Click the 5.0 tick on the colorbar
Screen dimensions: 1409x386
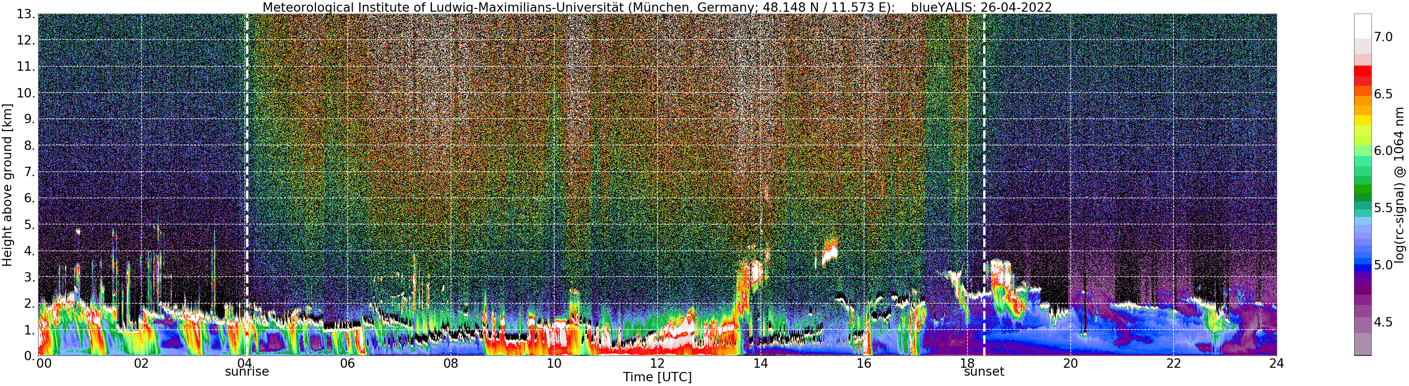click(x=1383, y=265)
